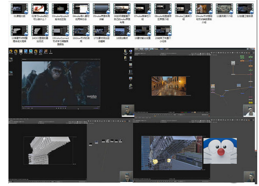
Task: Click the ape movie frame with weta logo
Action: [x=61, y=83]
